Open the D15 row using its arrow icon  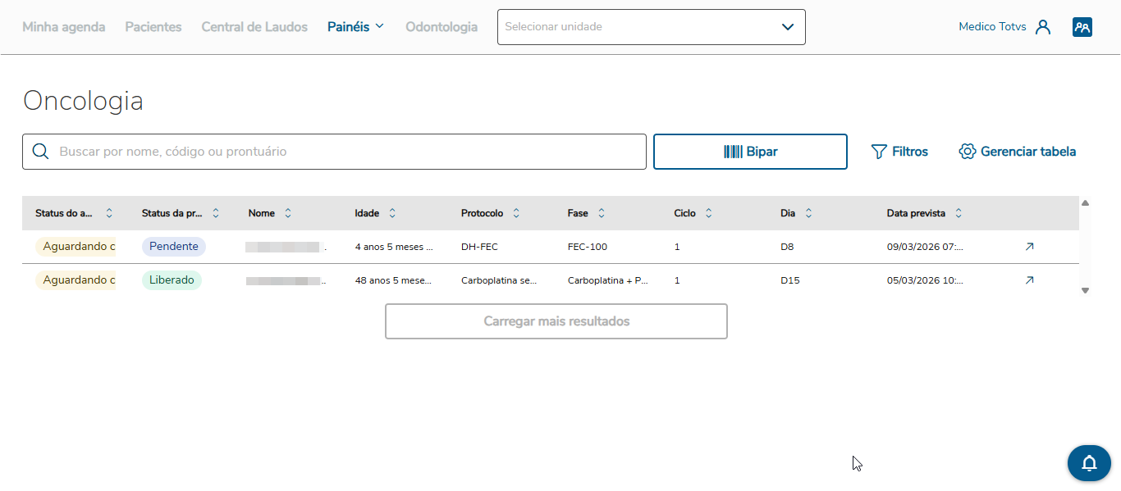click(1029, 280)
